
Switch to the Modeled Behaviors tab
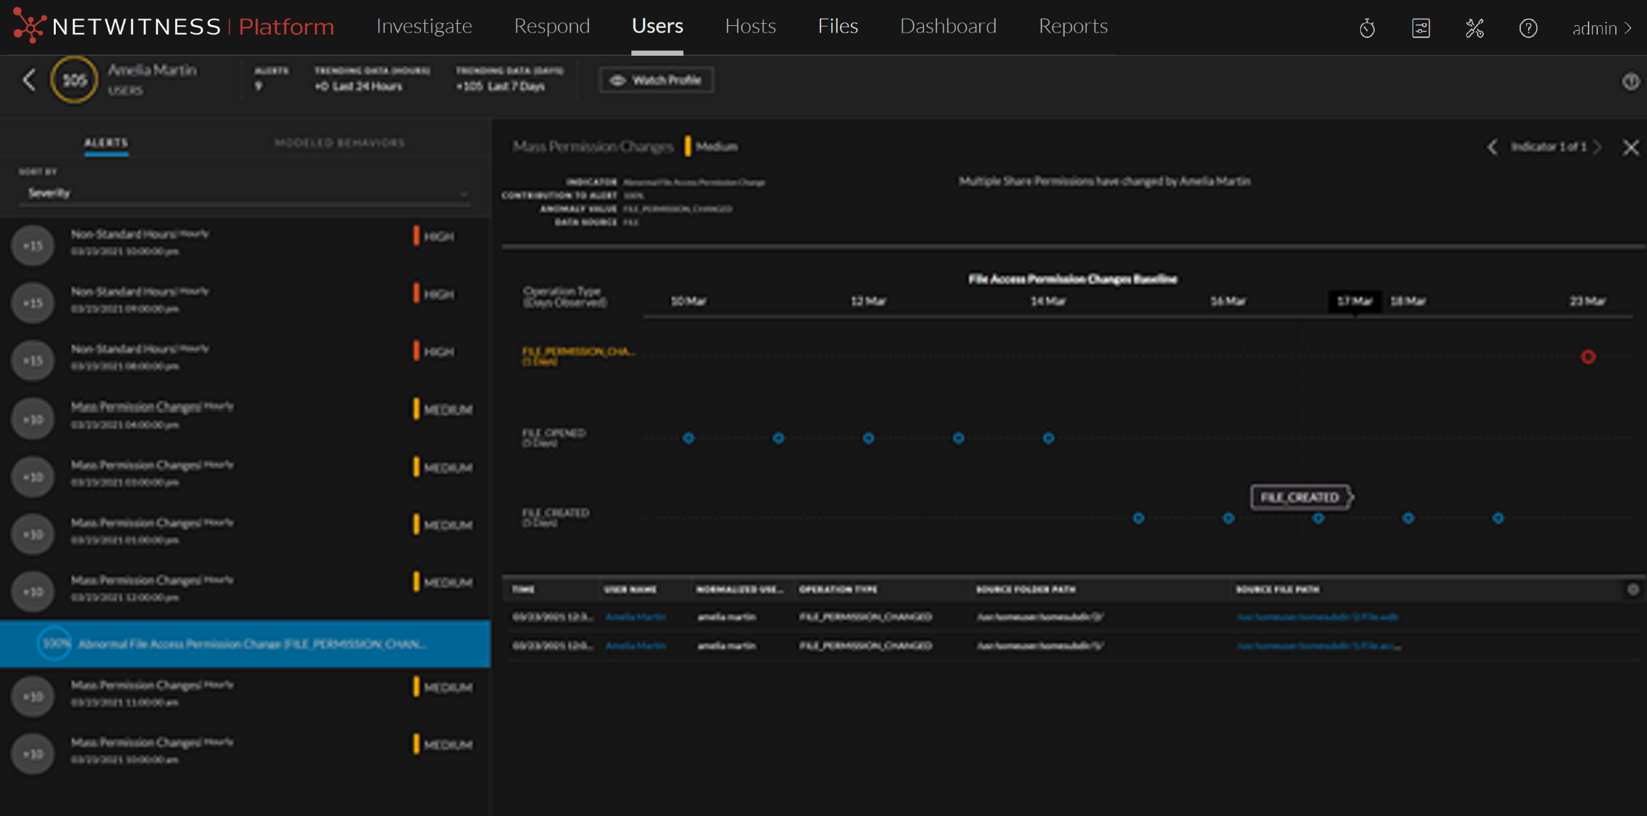339,143
